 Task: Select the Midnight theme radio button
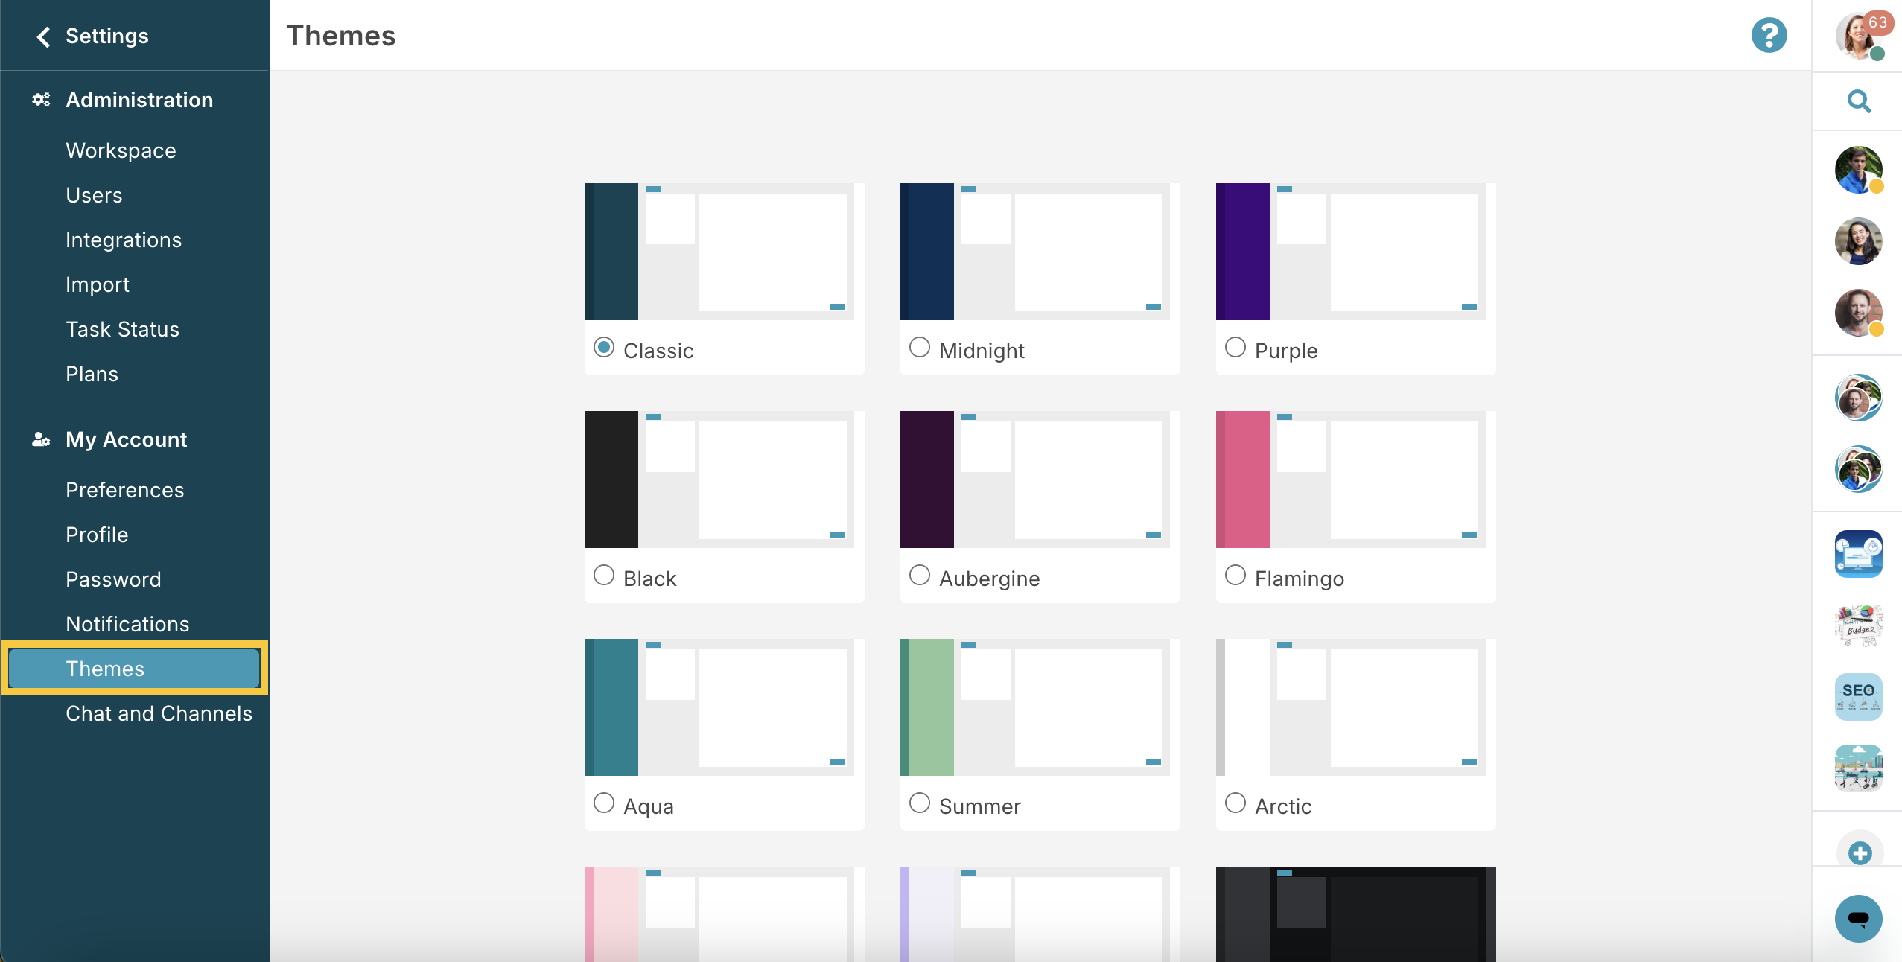pyautogui.click(x=920, y=348)
